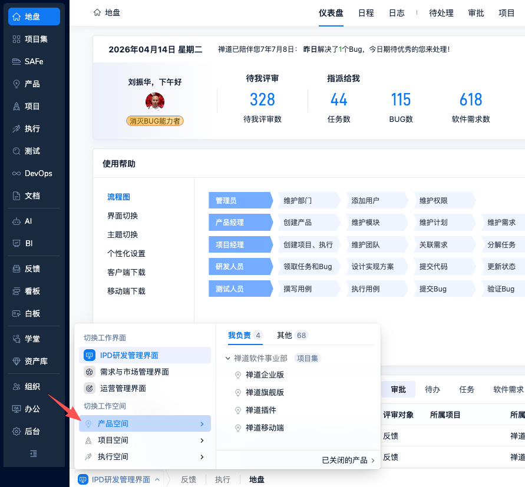
Task: Switch to 待处理 top tab
Action: [441, 13]
